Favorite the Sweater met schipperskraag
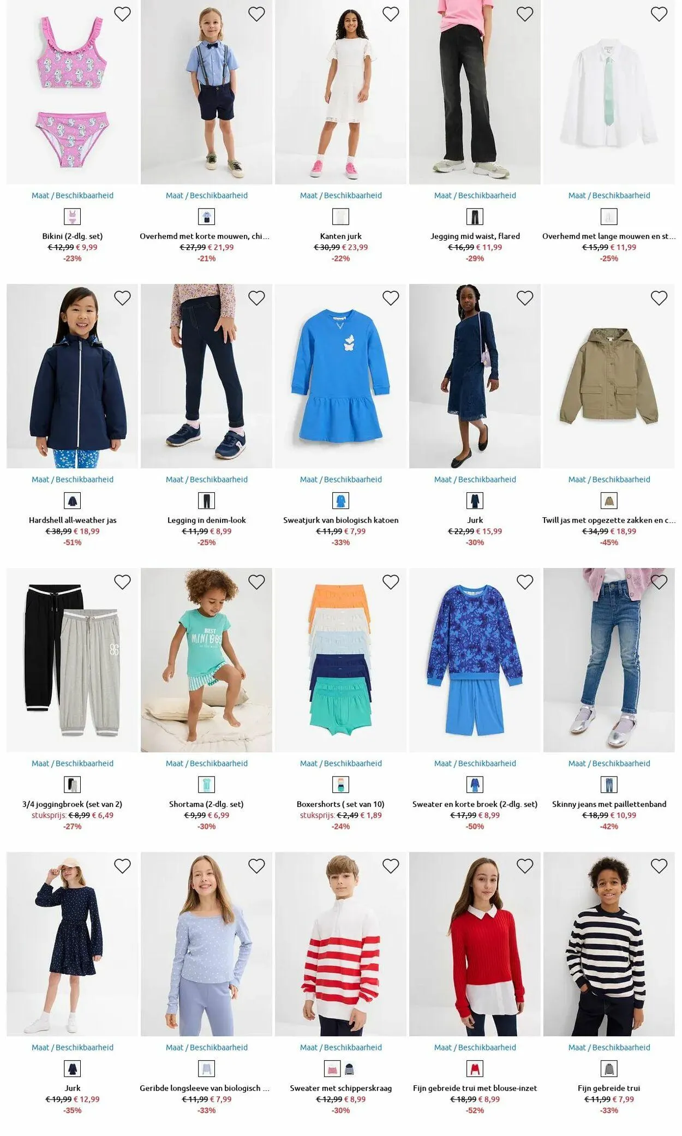Image resolution: width=682 pixels, height=1136 pixels. [391, 866]
